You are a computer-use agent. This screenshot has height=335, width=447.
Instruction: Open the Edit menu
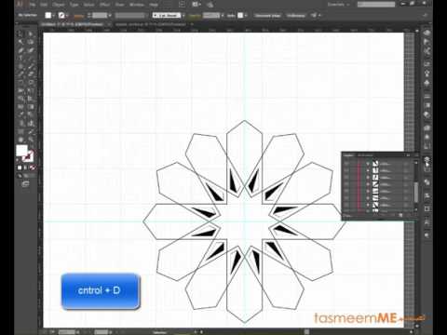click(44, 5)
